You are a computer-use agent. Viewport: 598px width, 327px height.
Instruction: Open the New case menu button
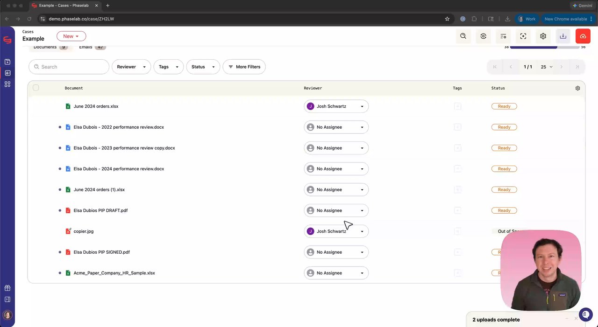coord(71,36)
